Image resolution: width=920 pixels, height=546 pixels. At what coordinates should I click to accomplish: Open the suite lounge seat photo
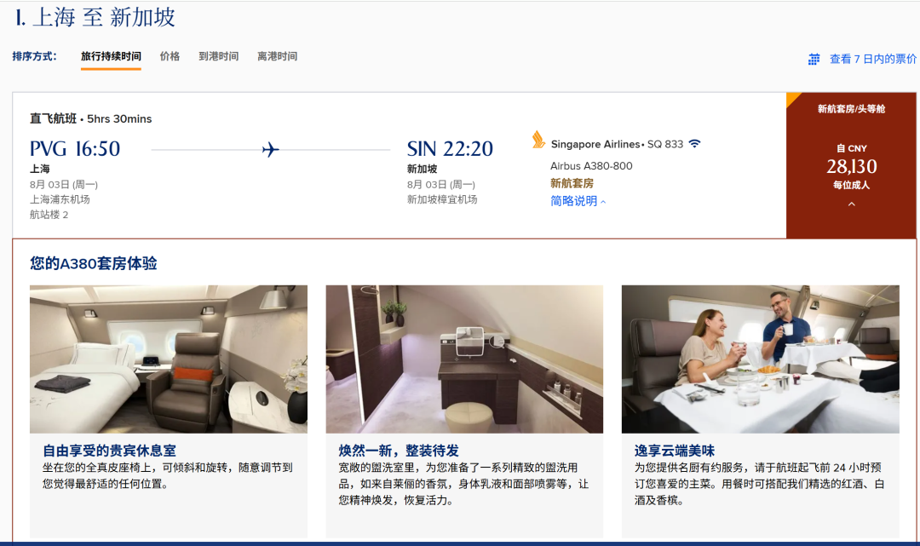[x=169, y=359]
